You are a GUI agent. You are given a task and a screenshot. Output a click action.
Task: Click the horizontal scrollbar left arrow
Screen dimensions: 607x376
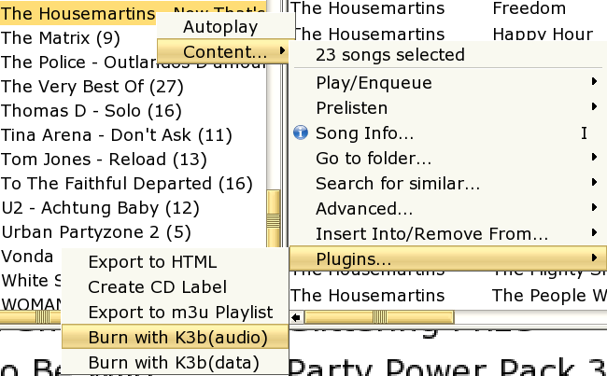(297, 318)
